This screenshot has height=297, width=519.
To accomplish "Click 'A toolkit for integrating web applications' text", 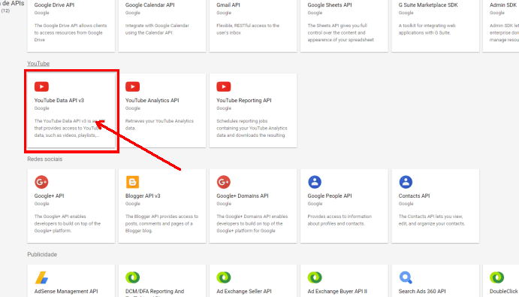I will [x=427, y=29].
